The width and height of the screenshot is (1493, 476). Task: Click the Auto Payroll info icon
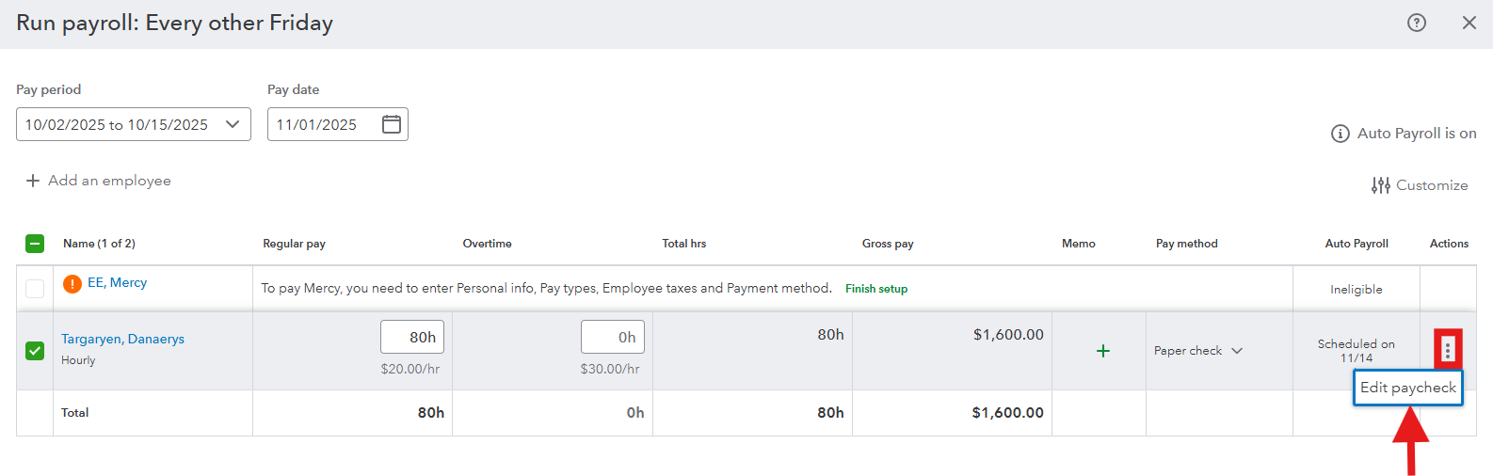pyautogui.click(x=1340, y=134)
